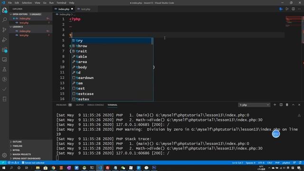Close the terminal panel
Viewport: 304px width, 171px height.
299,104
